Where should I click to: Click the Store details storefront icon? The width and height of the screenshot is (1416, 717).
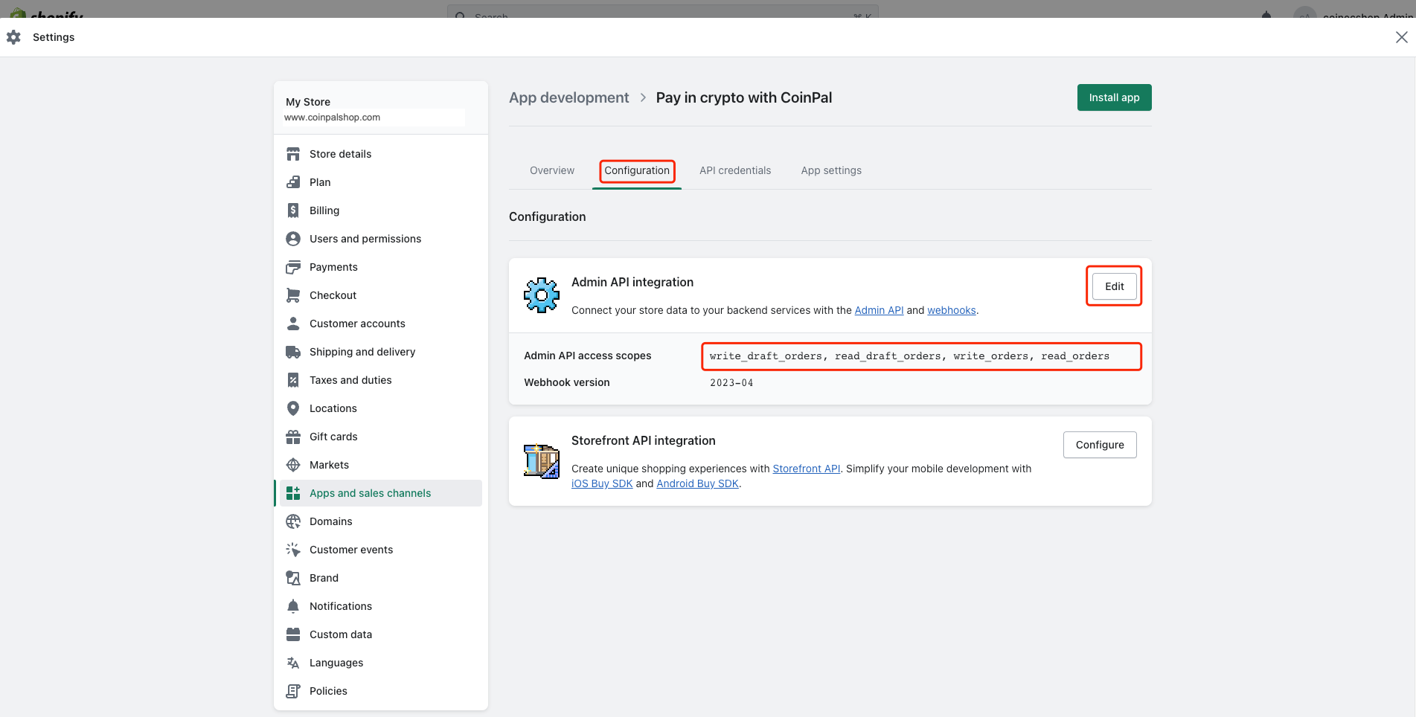pyautogui.click(x=293, y=154)
